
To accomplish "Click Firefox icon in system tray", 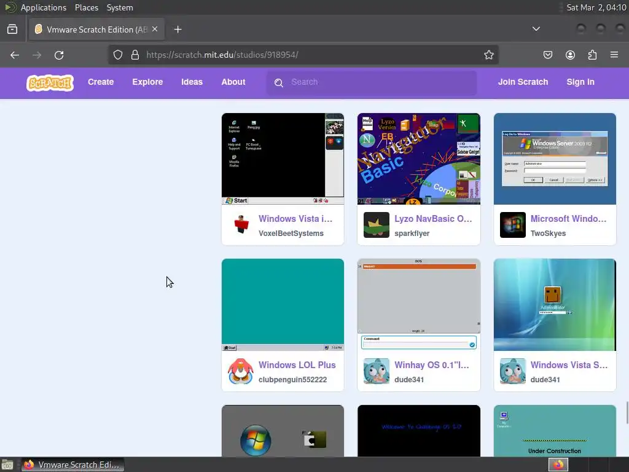I will [558, 465].
